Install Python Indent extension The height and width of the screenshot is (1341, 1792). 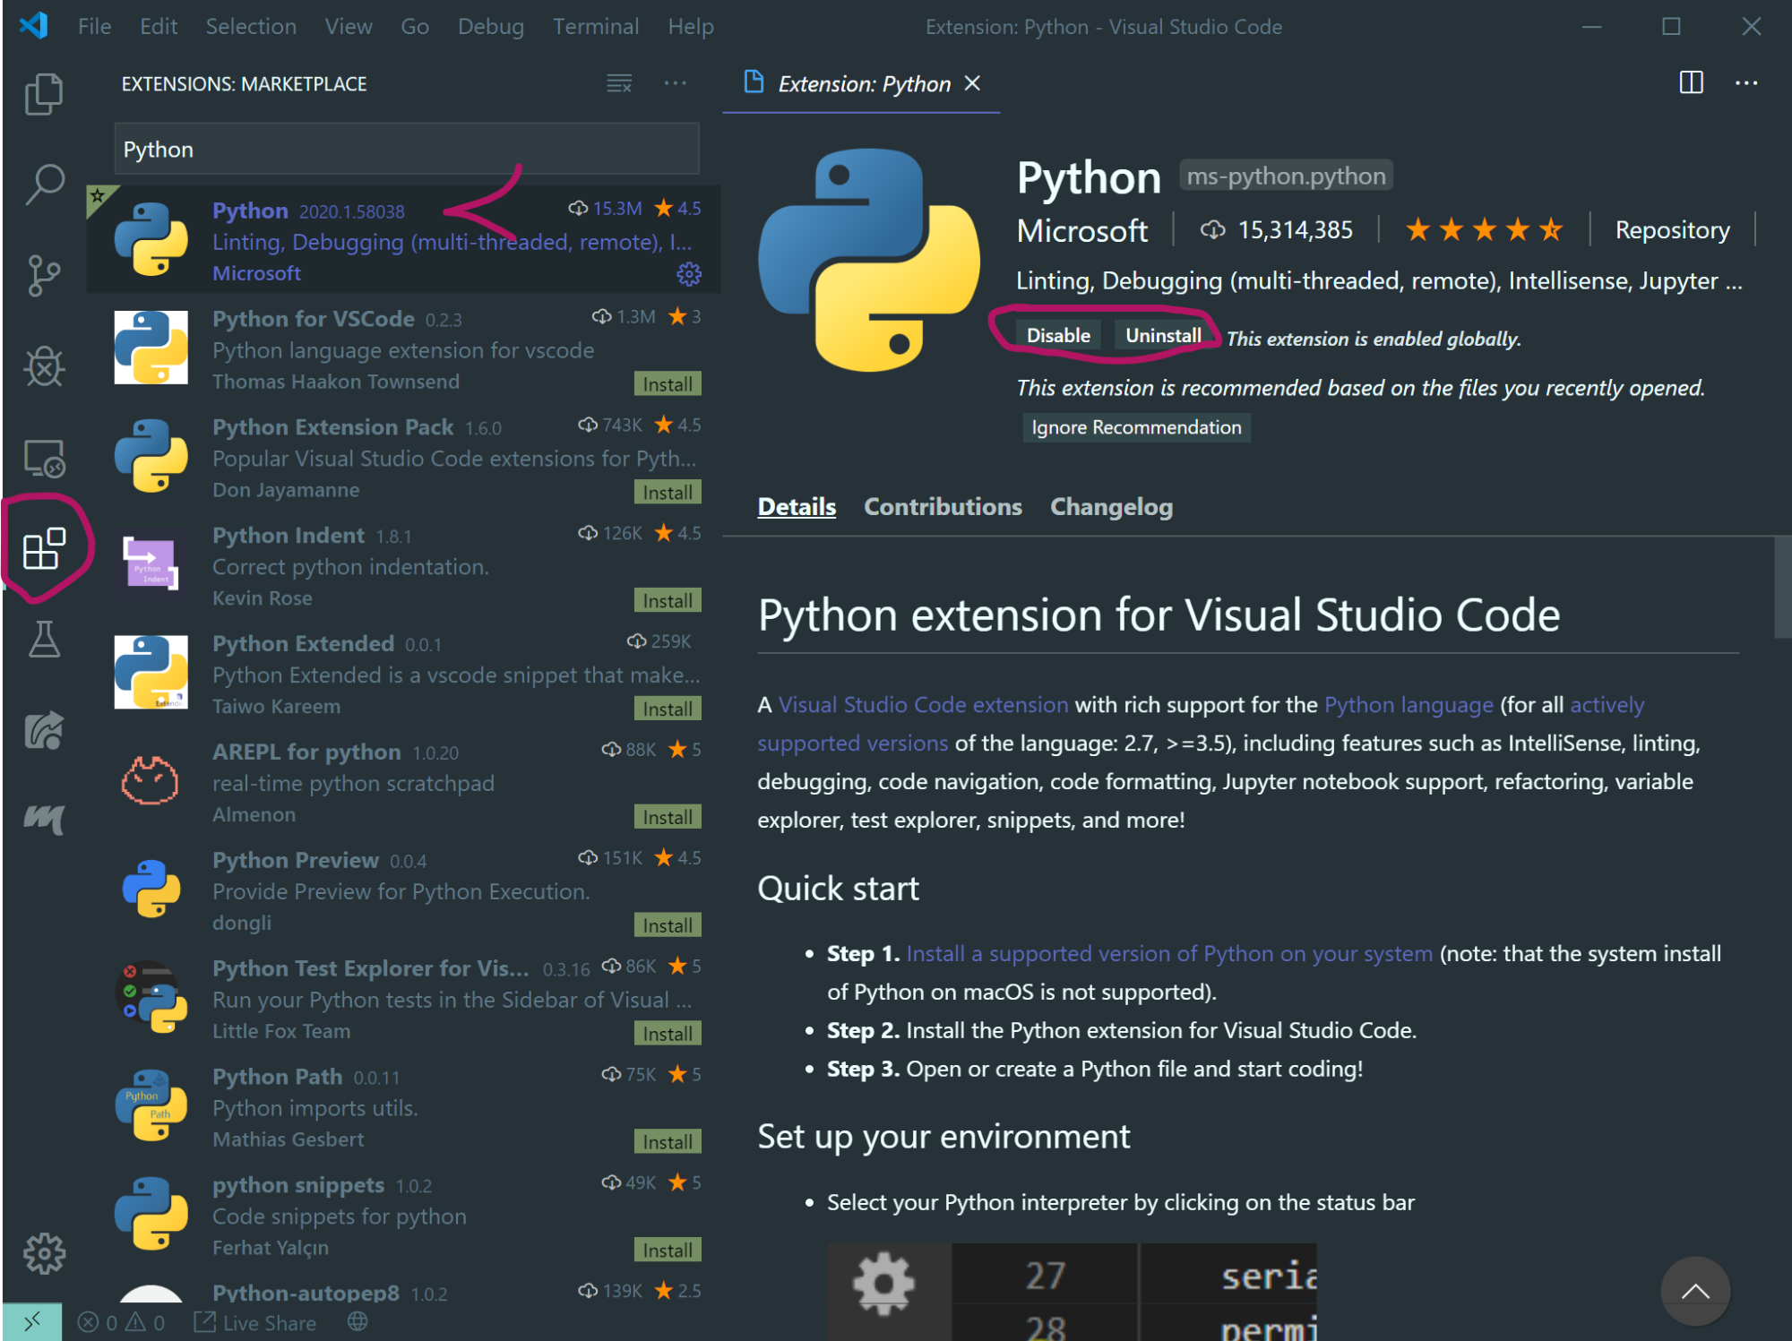coord(668,600)
